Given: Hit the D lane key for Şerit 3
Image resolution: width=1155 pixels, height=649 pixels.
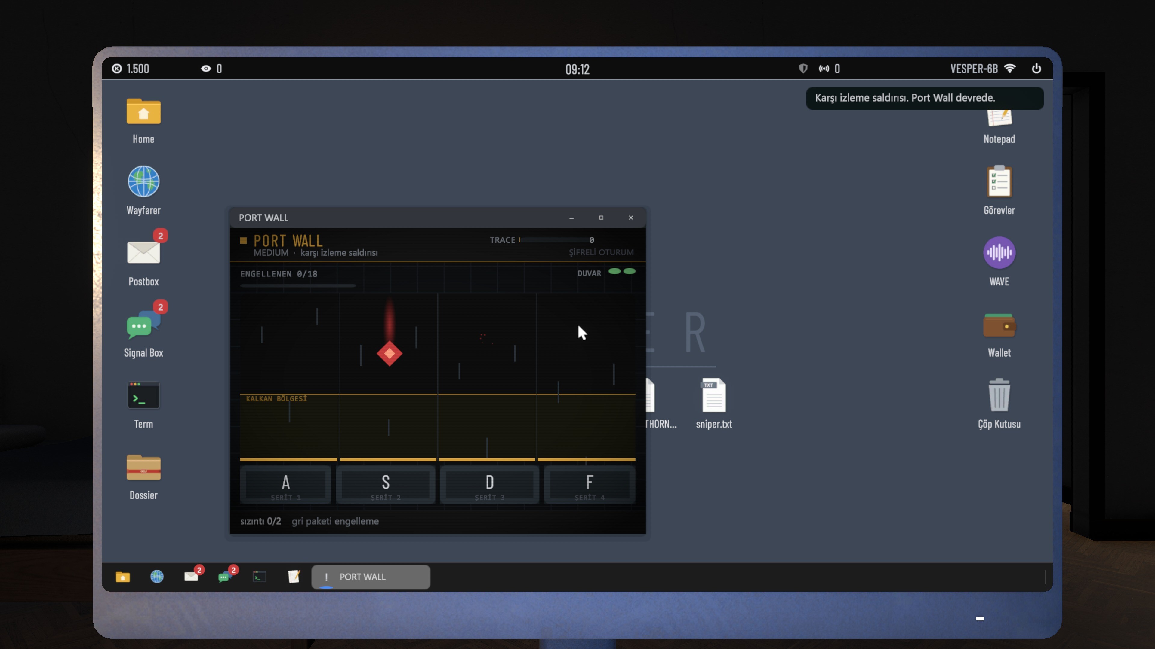Looking at the screenshot, I should (x=490, y=485).
